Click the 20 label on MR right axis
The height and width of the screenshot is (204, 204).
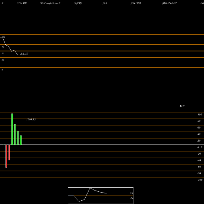(x=199, y=141)
